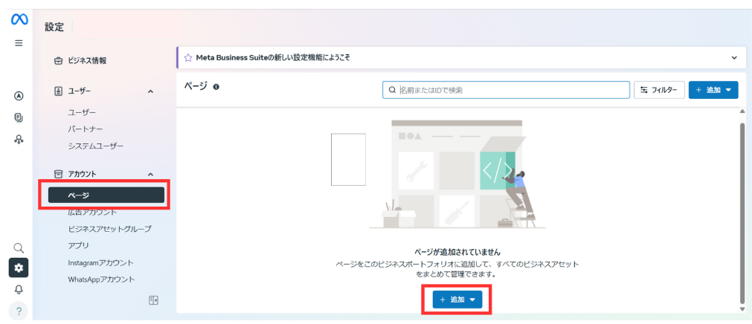Image resolution: width=752 pixels, height=324 pixels.
Task: Select the highlighted ページ sidebar item
Action: click(106, 195)
